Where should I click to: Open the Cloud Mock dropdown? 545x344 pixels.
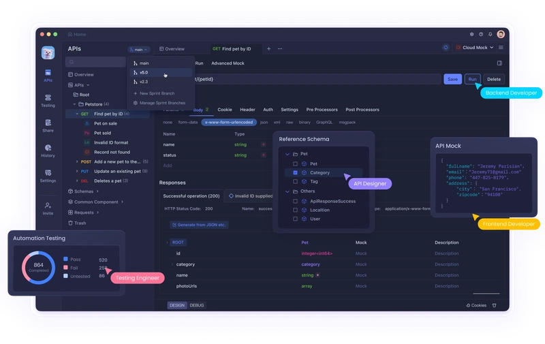474,48
